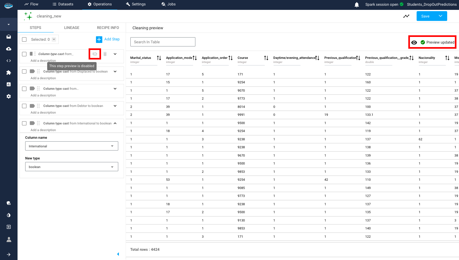Click the Add Step button
Screen dimensions: 459x260
click(x=108, y=39)
